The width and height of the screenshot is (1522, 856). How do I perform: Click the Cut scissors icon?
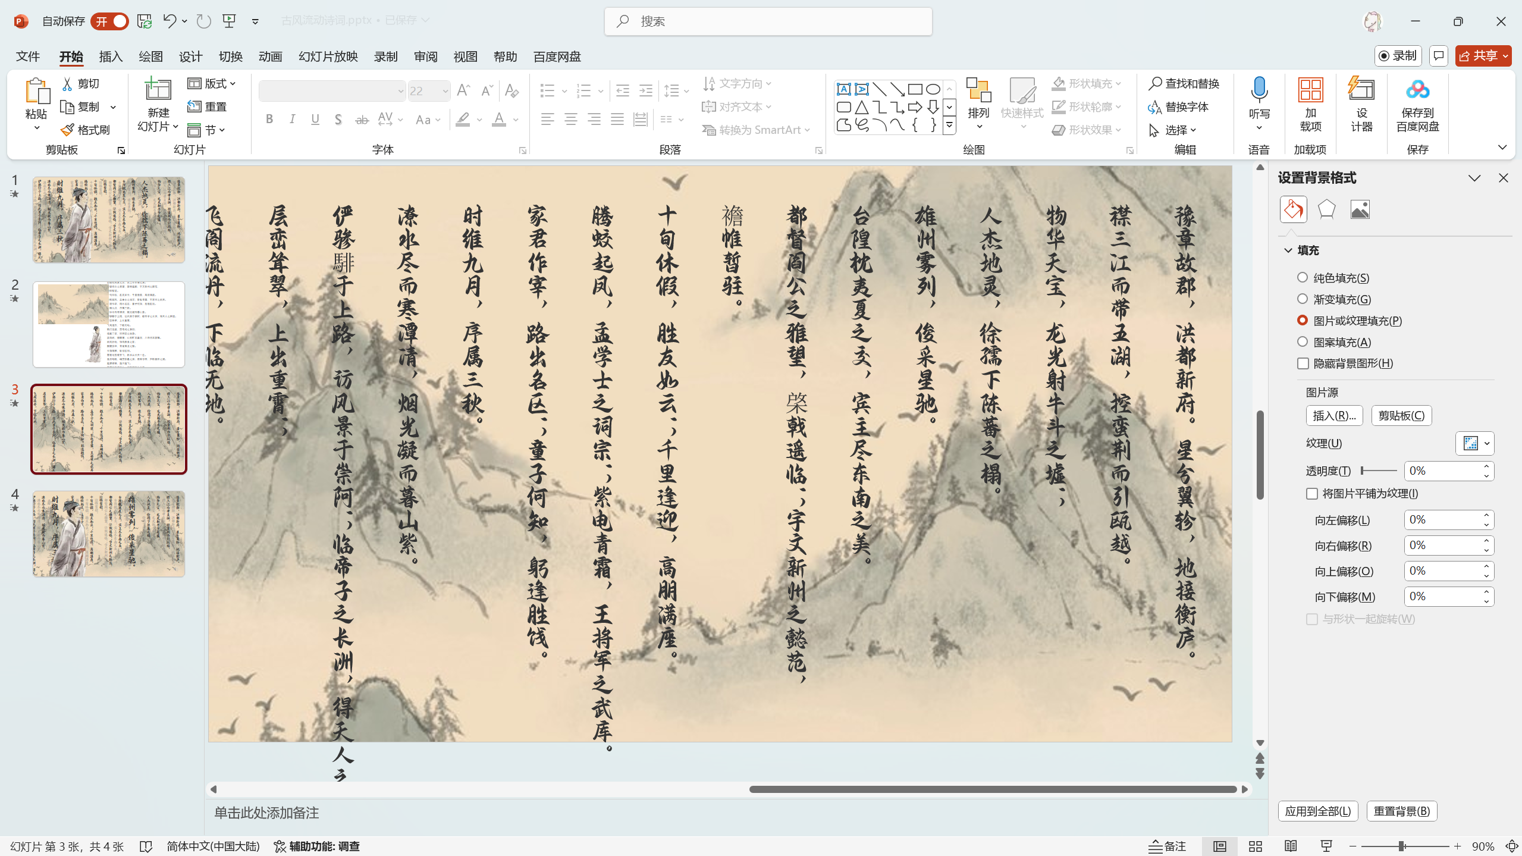click(x=68, y=84)
